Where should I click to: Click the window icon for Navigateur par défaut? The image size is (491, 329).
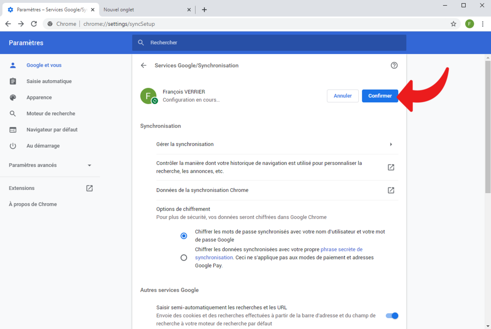(x=13, y=130)
